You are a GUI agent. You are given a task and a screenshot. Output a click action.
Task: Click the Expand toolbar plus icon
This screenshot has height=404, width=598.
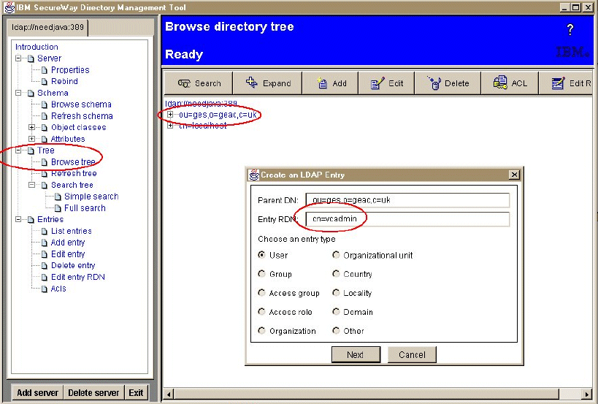tap(251, 82)
